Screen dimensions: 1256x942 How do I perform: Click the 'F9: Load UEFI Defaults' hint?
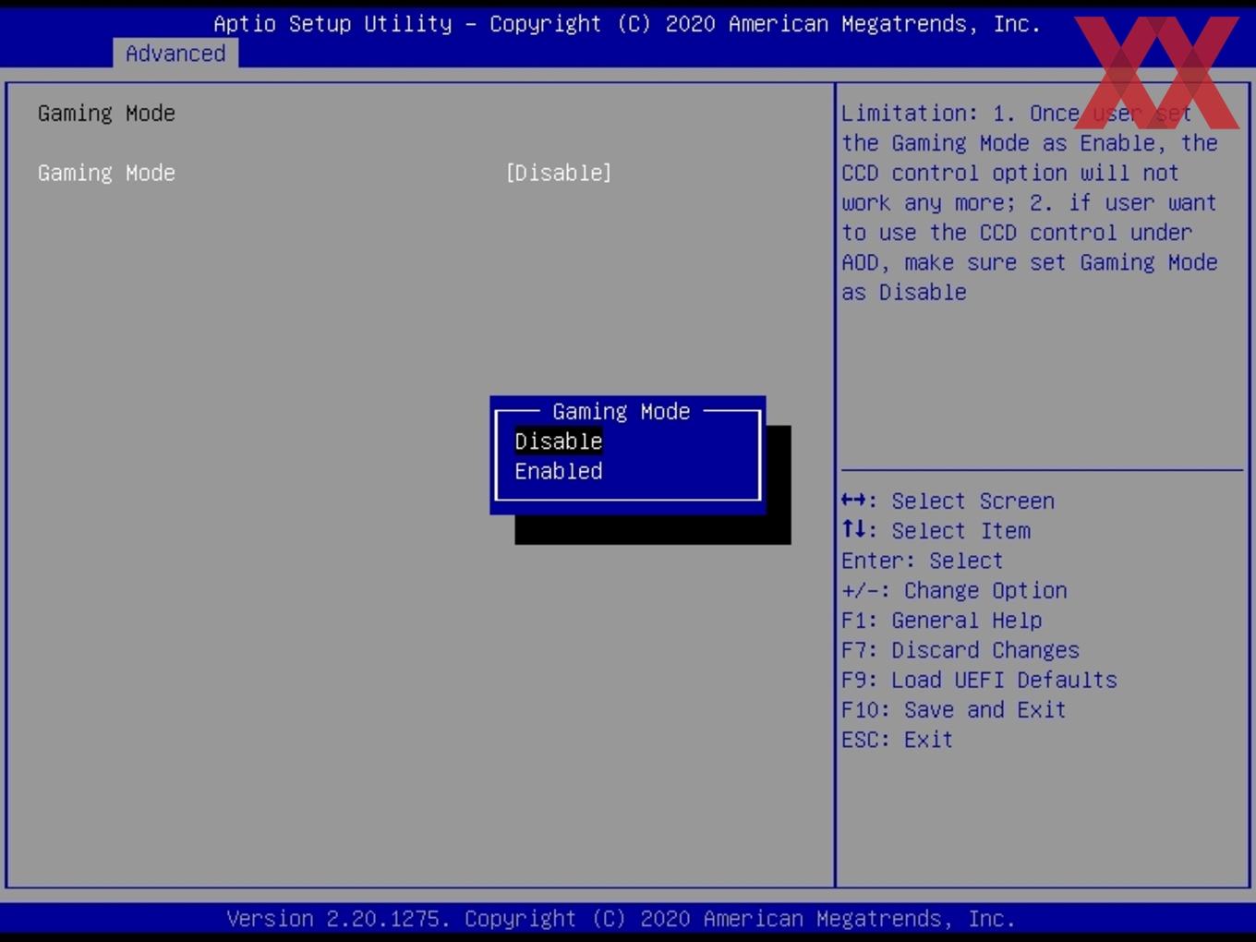(x=979, y=680)
